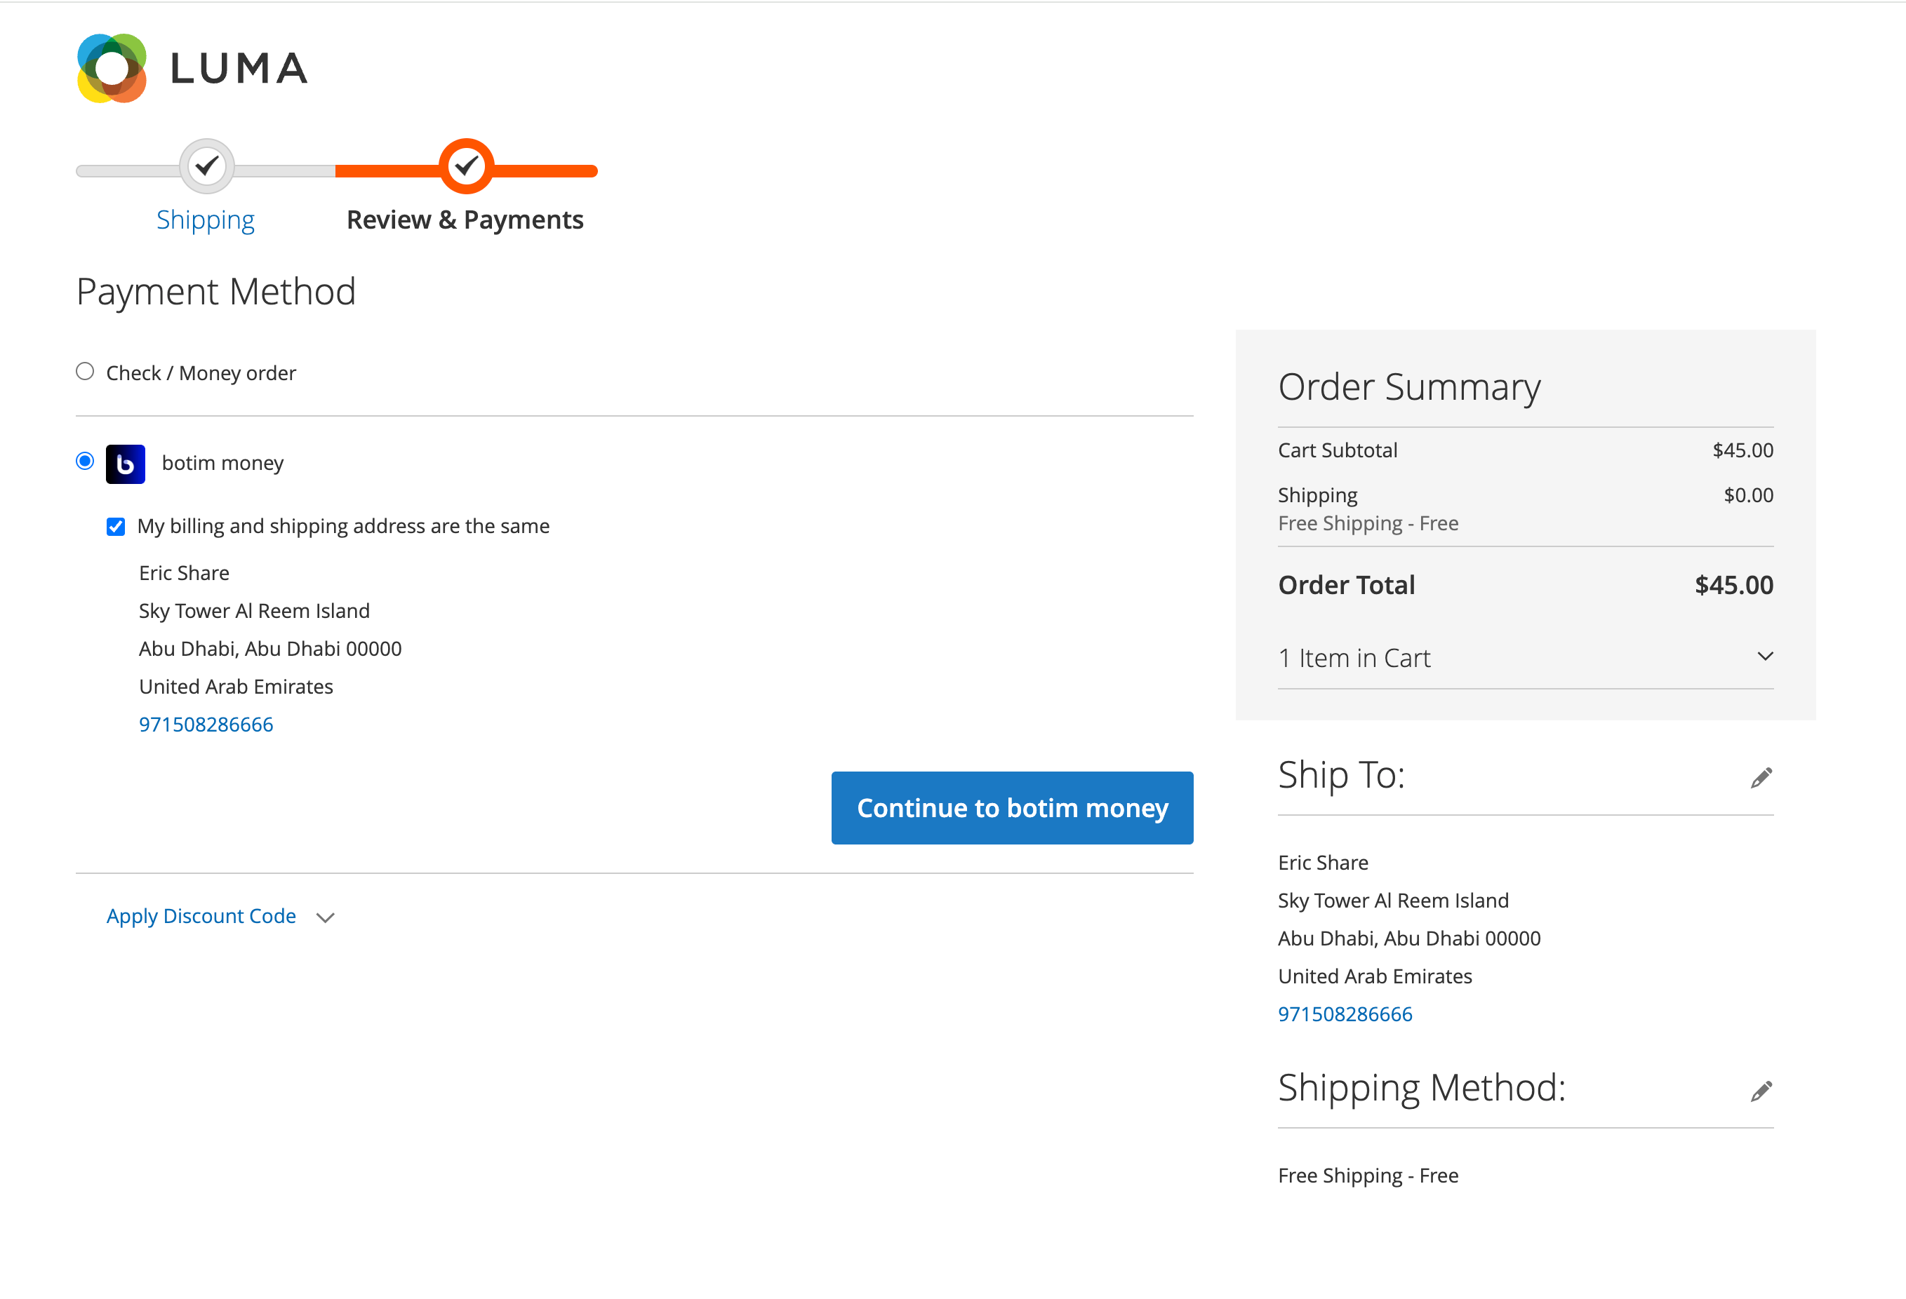
Task: Click the Order Total amount $45.00
Action: 1734,585
